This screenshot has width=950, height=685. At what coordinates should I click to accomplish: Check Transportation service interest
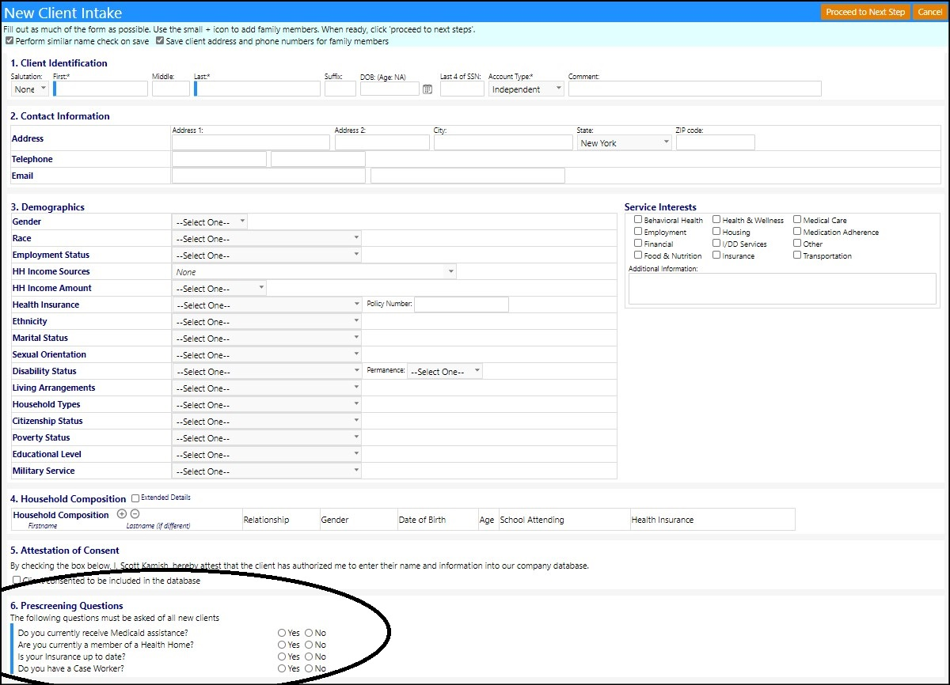pos(797,255)
